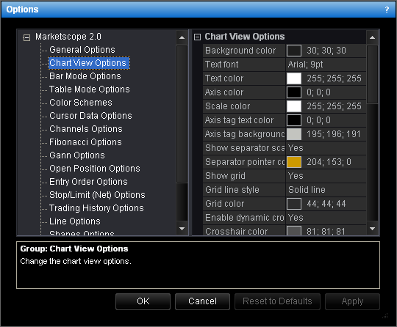
Task: Open Line Options in the tree
Action: pos(75,221)
